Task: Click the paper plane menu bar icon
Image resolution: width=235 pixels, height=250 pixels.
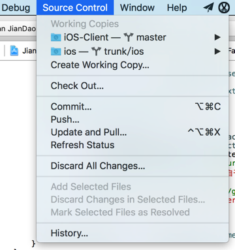Action: coord(208,8)
